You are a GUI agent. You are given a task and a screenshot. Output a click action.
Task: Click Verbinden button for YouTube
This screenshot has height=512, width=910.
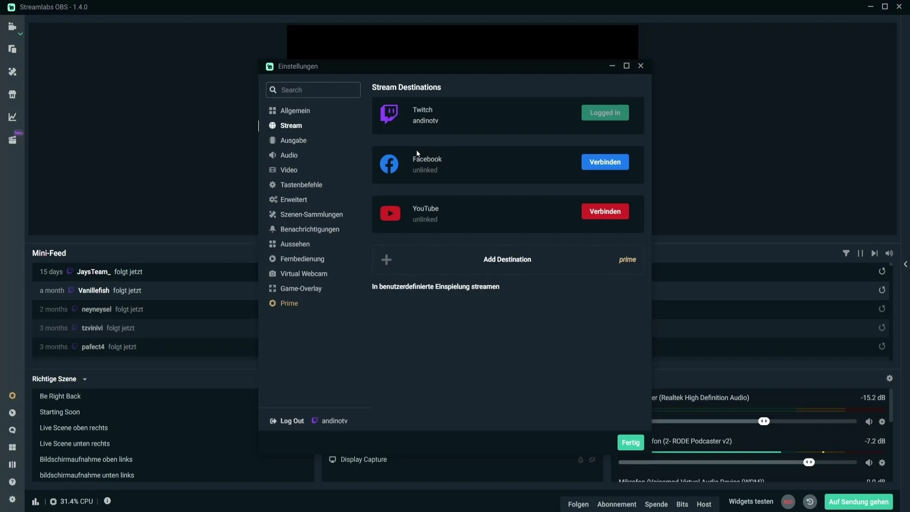coord(605,211)
